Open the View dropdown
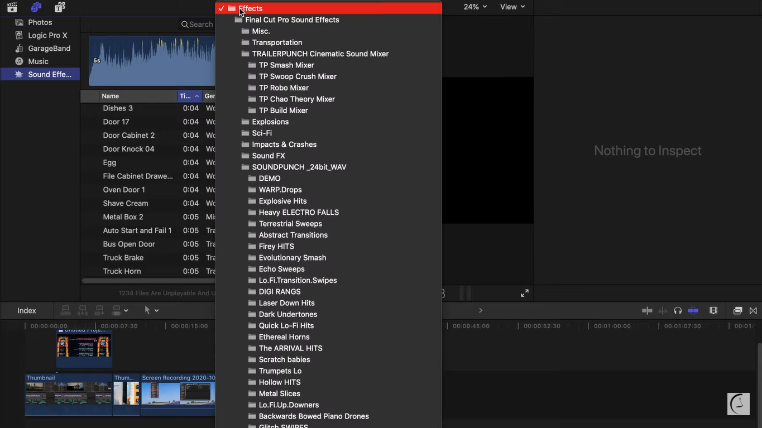762x428 pixels. tap(511, 7)
